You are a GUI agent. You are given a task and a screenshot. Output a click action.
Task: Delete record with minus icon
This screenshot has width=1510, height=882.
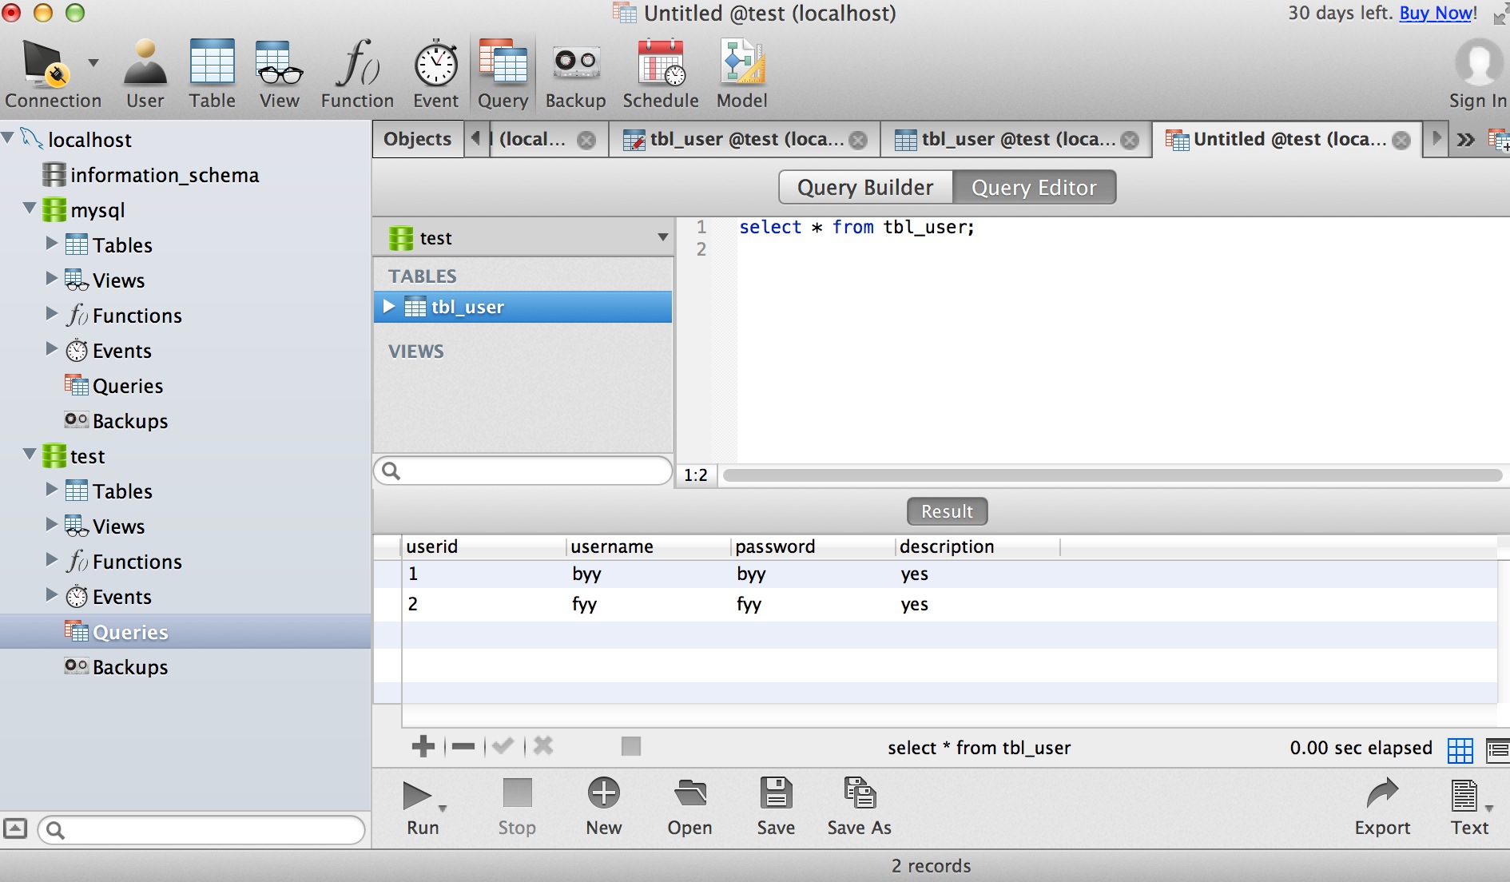pyautogui.click(x=463, y=746)
